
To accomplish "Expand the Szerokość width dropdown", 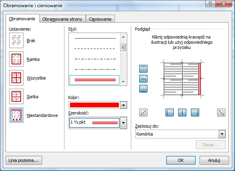I will (x=124, y=123).
